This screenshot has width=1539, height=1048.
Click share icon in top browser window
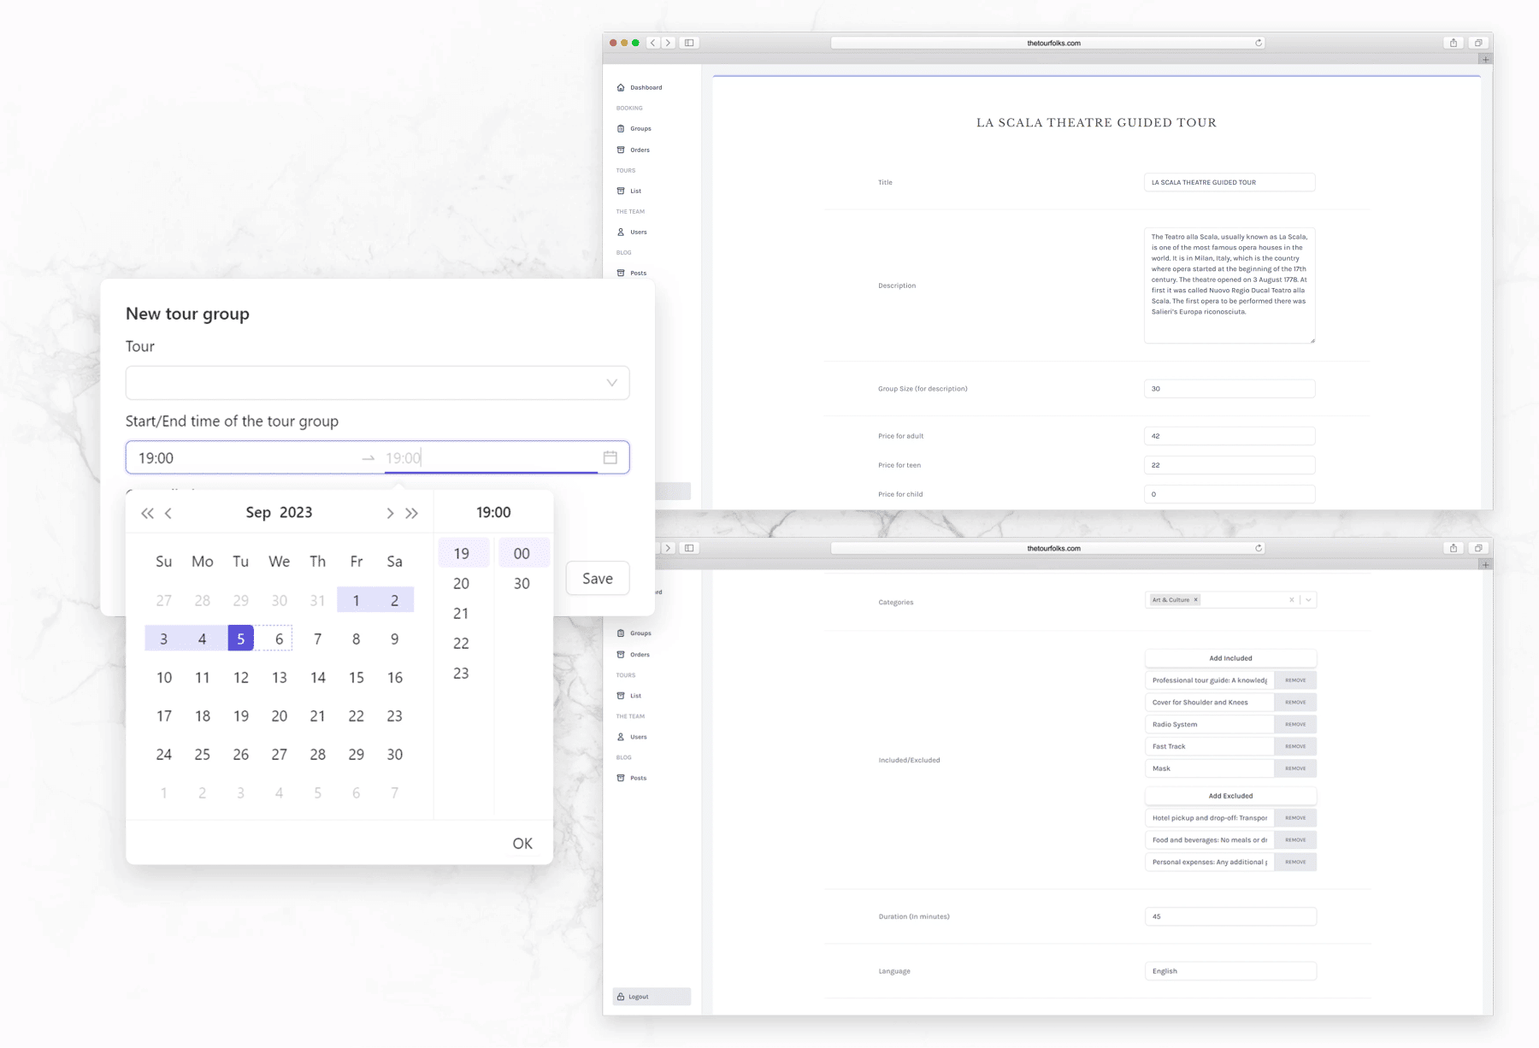click(1453, 43)
